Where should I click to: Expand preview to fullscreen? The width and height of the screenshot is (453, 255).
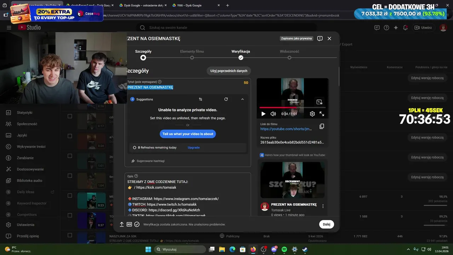[322, 114]
